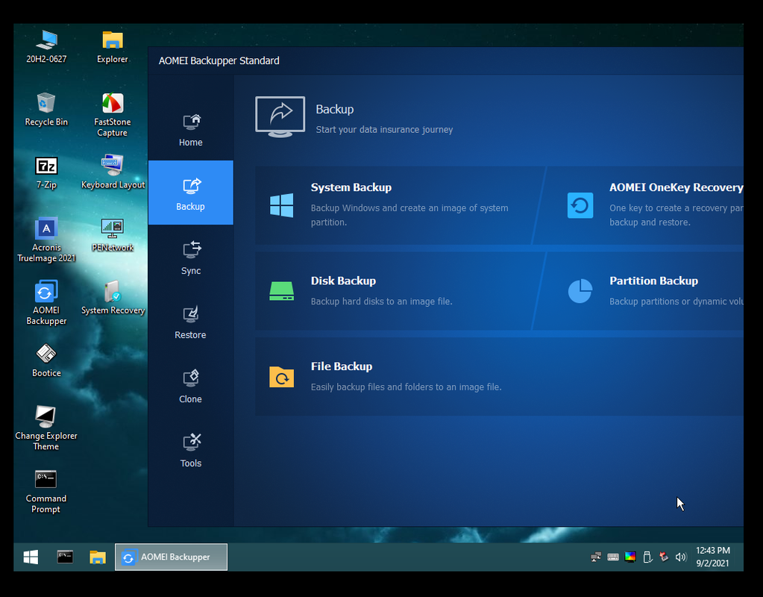Screen dimensions: 763x597
Task: Click the speaker volume tray icon
Action: point(681,557)
